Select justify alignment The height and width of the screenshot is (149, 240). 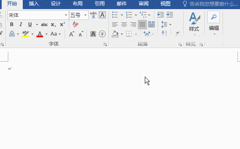coord(142,24)
